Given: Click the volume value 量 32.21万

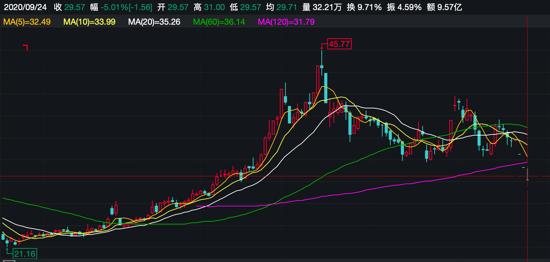Looking at the screenshot, I should [x=322, y=7].
